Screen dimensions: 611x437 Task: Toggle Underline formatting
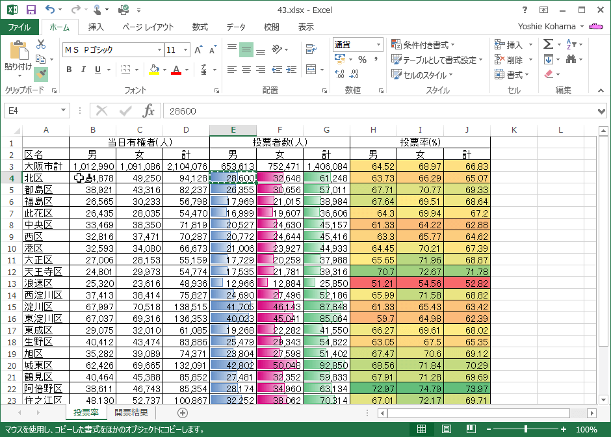tap(97, 70)
